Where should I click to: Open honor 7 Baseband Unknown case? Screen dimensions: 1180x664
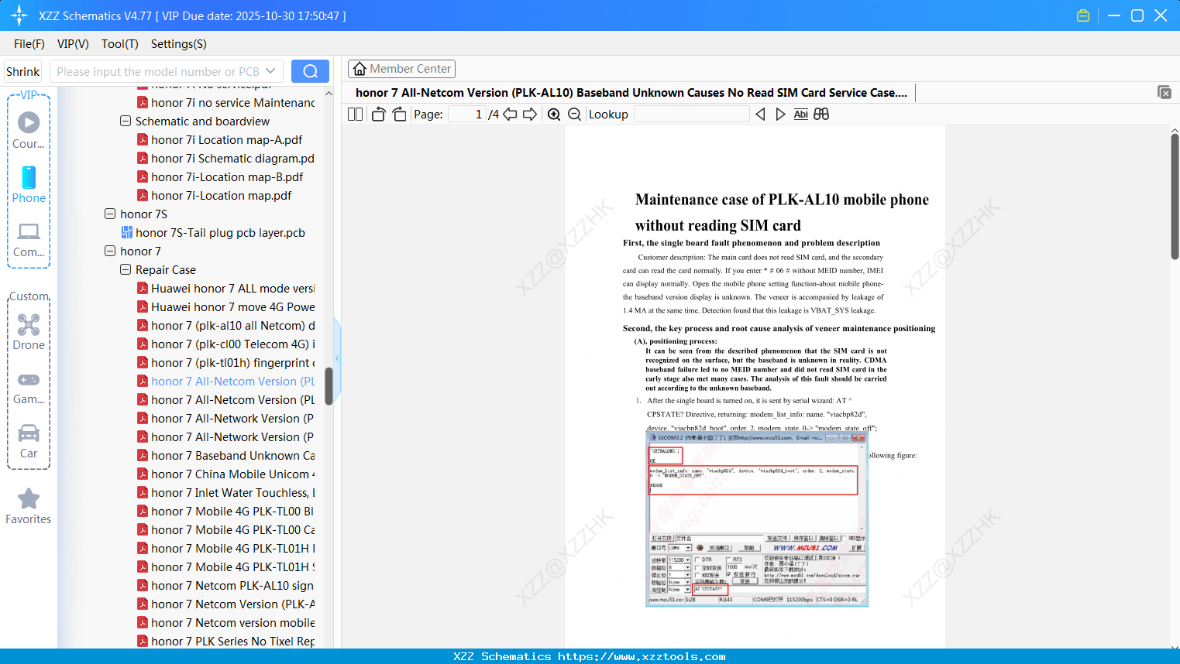[x=225, y=456]
